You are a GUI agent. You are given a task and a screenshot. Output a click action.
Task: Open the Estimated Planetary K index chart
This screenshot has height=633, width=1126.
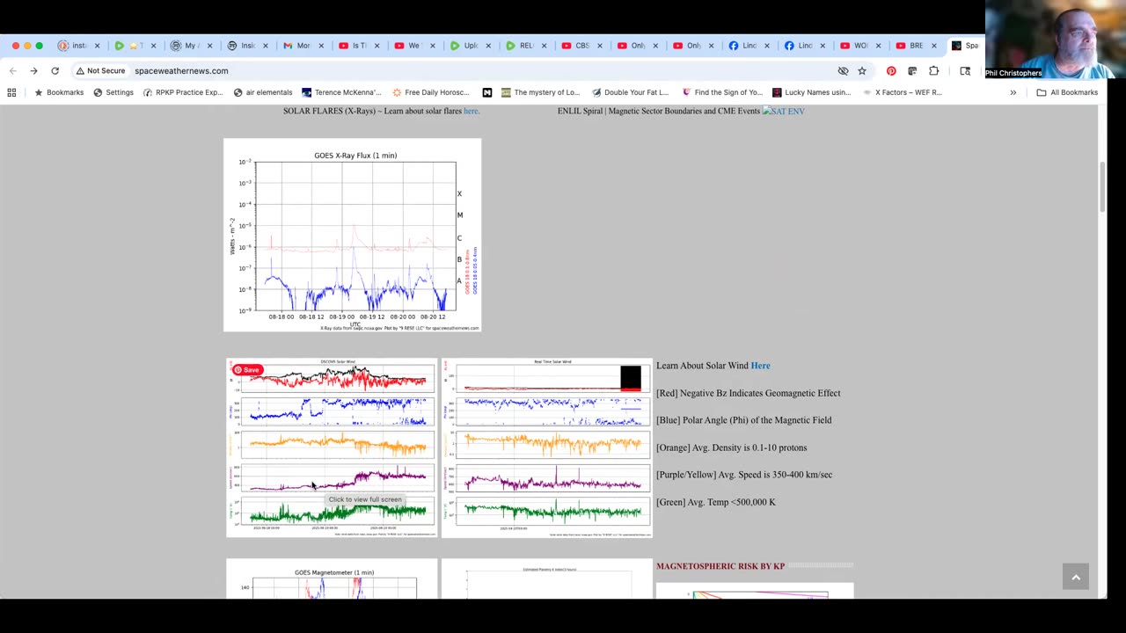click(x=546, y=579)
